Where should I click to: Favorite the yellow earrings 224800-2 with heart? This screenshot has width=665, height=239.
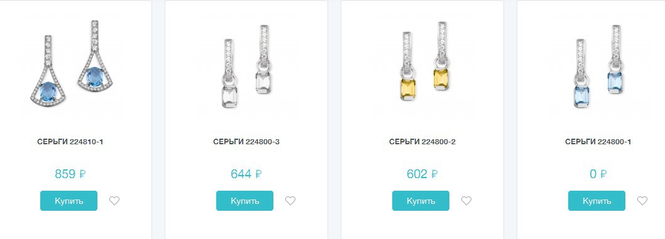pos(466,201)
